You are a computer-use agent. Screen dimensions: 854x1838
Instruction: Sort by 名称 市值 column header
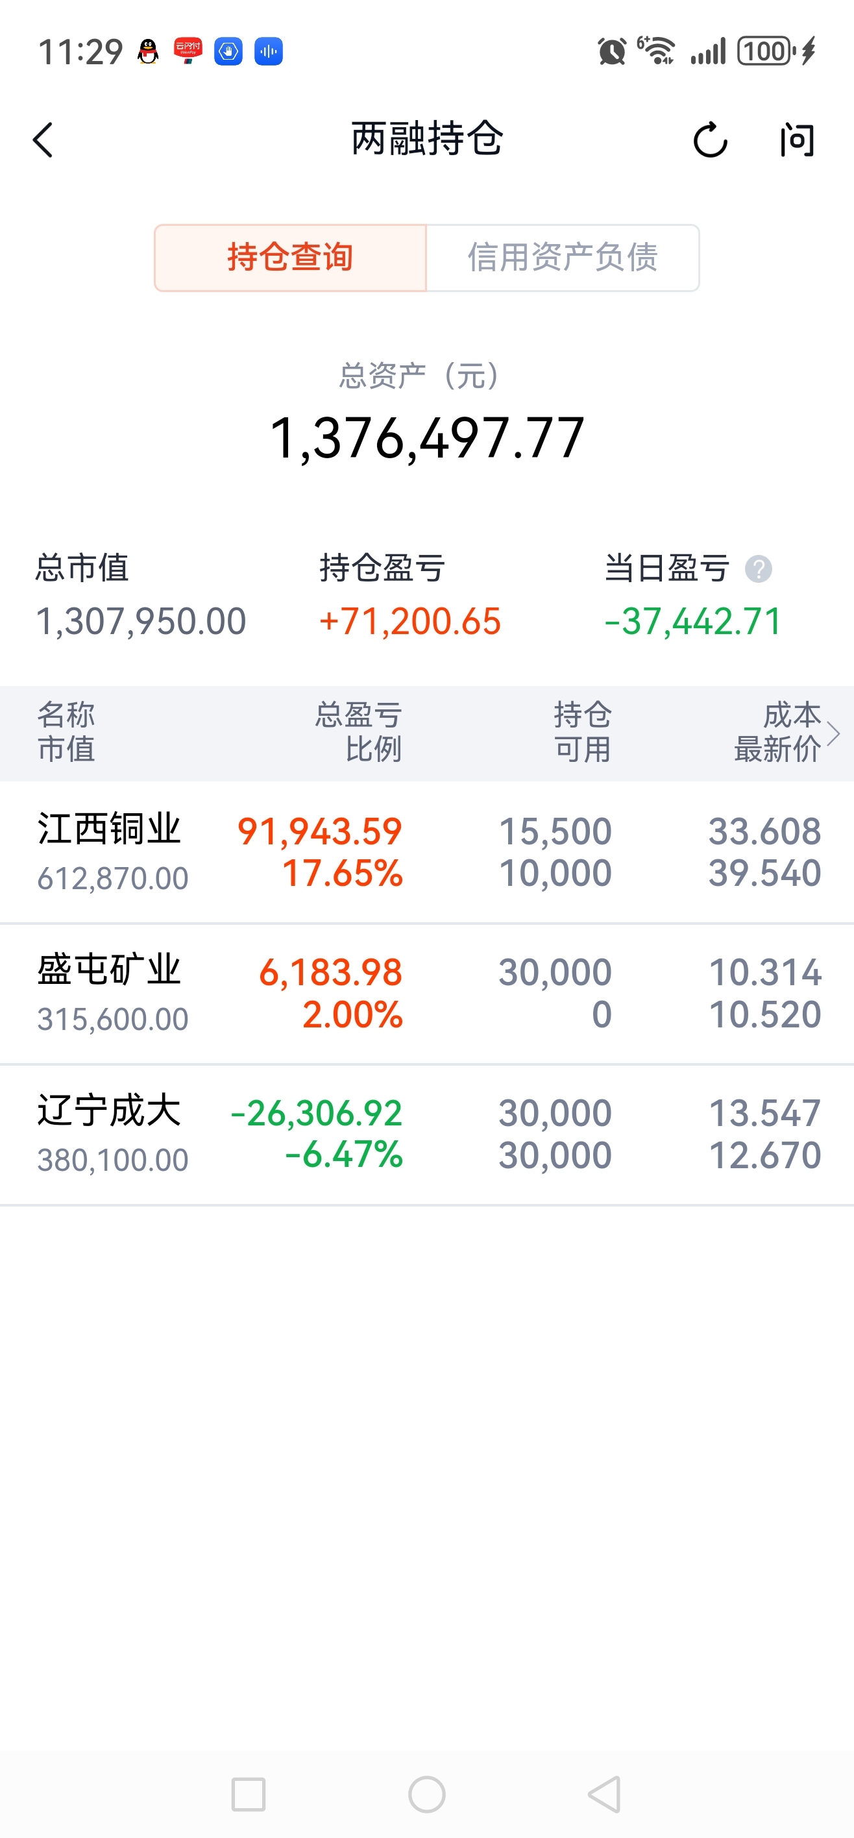(66, 732)
